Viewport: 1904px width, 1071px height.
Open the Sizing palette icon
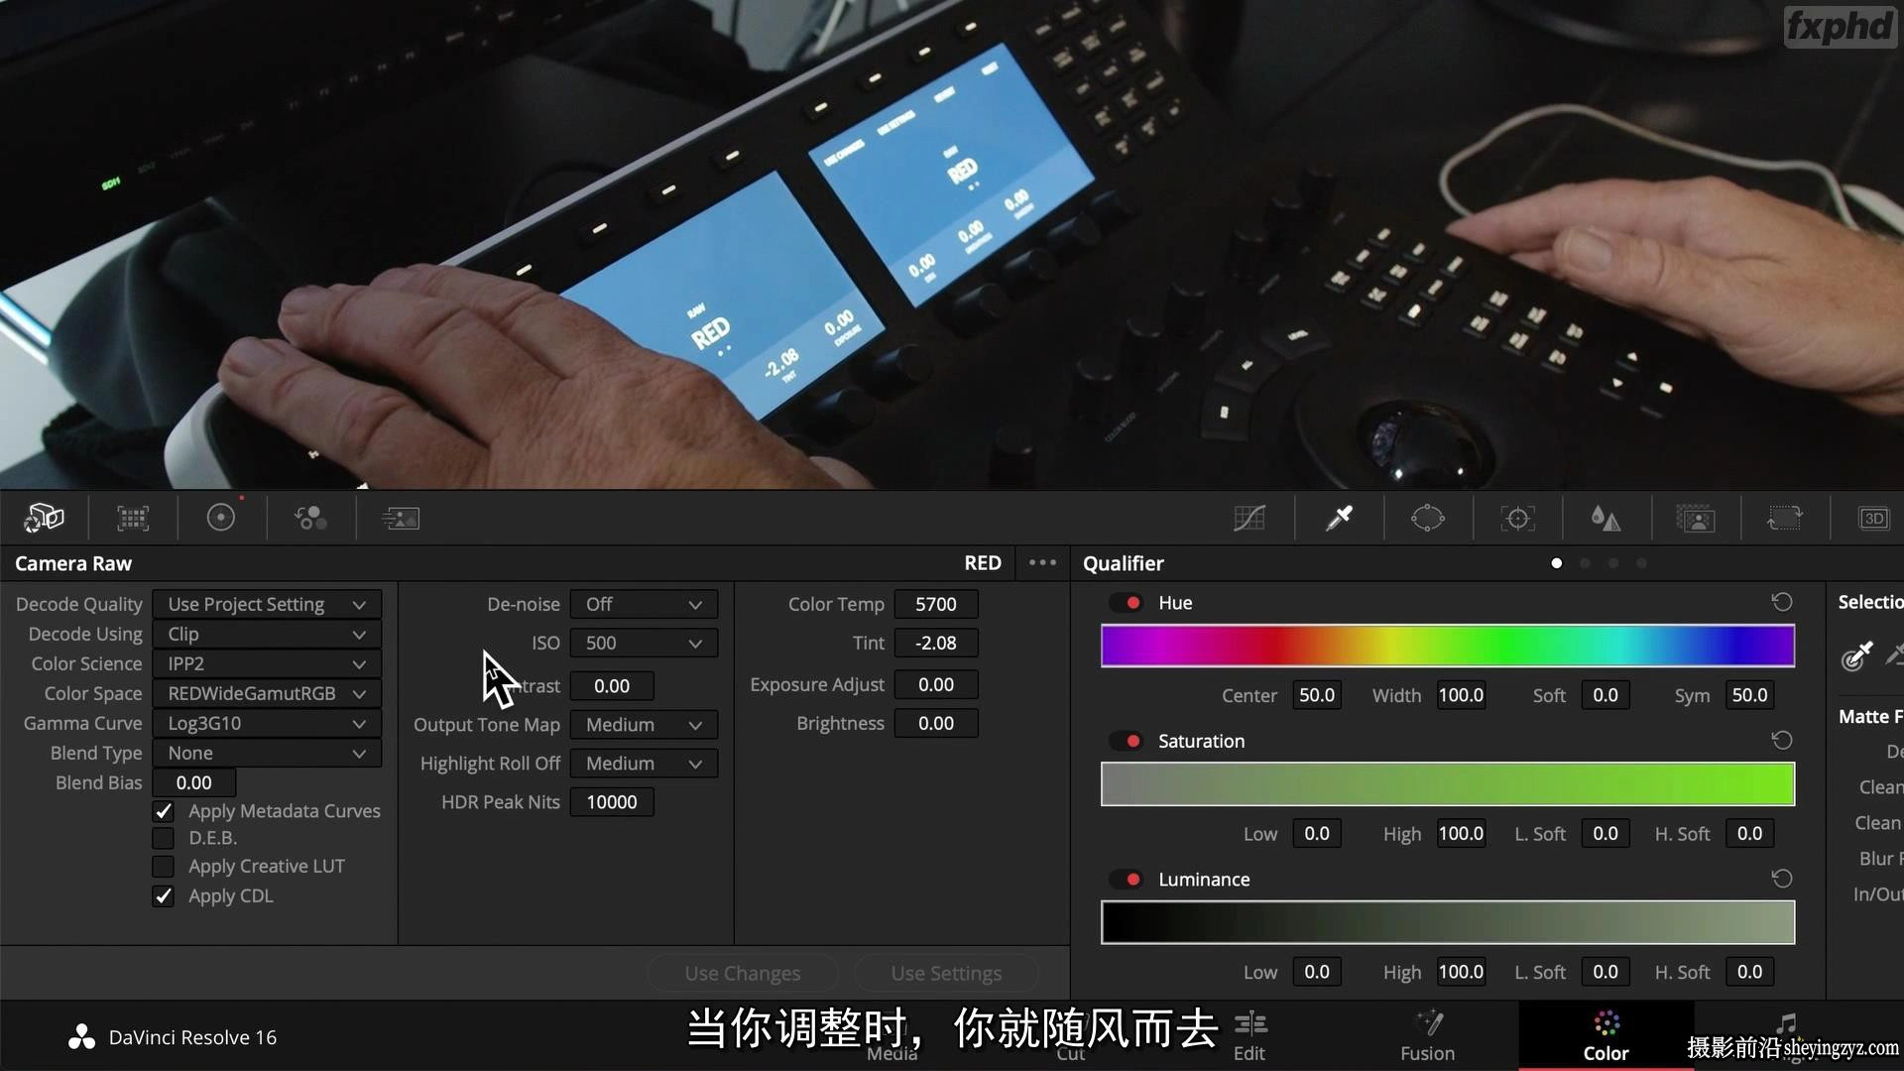pyautogui.click(x=1784, y=518)
